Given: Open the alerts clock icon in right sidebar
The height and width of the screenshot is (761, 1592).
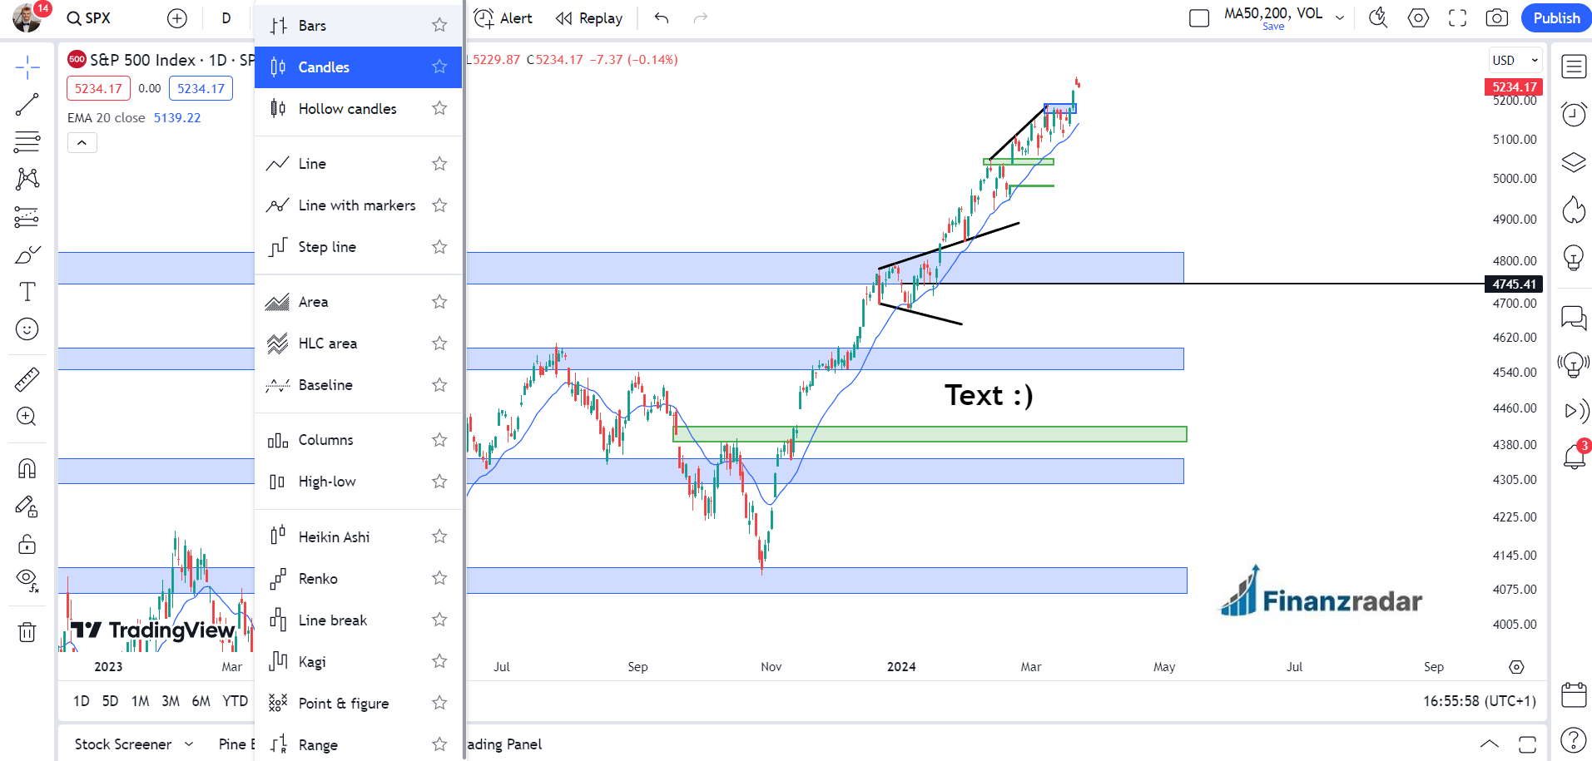Looking at the screenshot, I should pos(1573,114).
